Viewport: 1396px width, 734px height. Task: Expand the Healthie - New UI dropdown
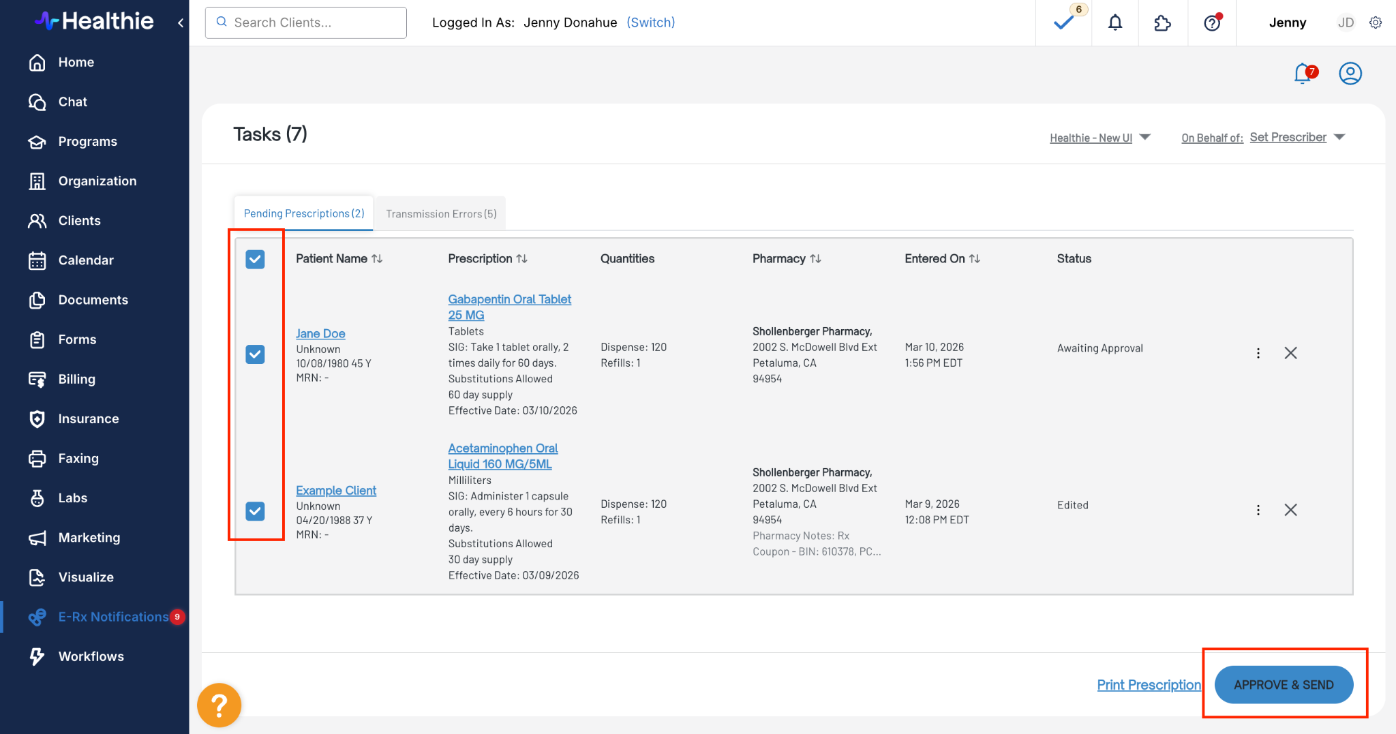1099,138
